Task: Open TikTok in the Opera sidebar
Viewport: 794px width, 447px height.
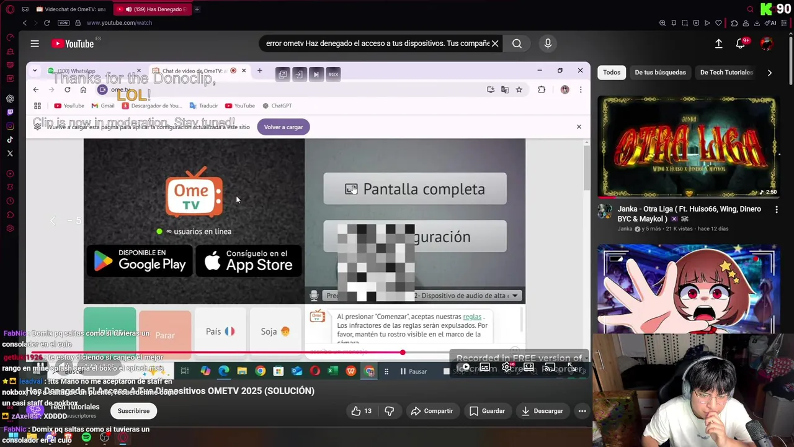Action: [10, 140]
